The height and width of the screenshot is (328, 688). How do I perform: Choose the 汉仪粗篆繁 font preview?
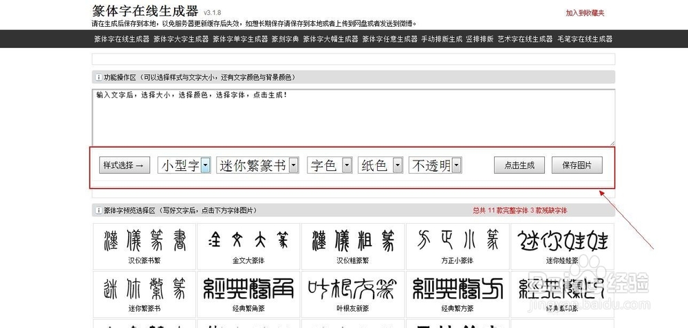(353, 246)
